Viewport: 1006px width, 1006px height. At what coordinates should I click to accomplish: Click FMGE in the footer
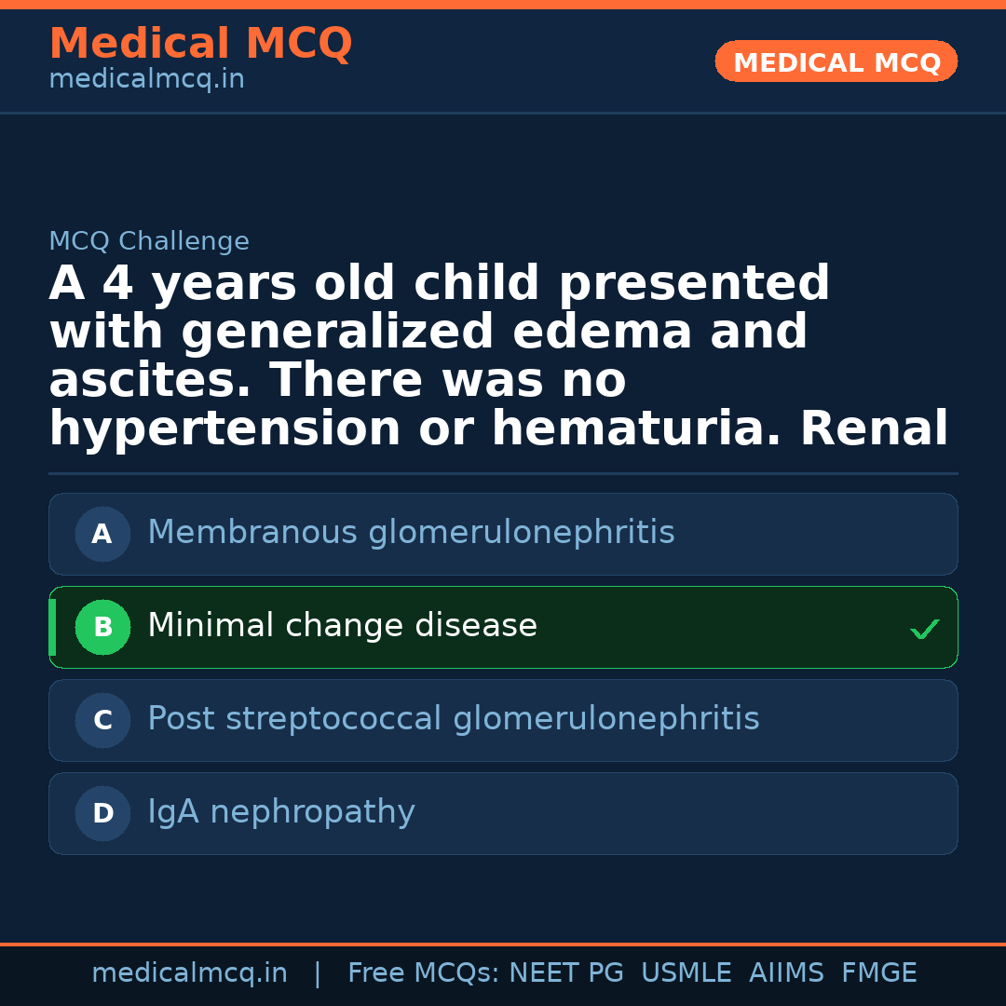click(x=879, y=973)
